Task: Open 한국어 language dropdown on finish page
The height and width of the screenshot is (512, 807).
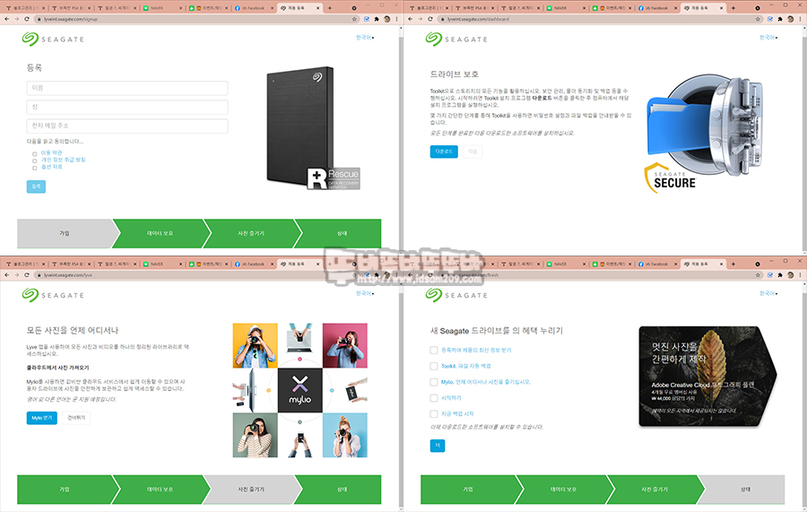Action: [768, 293]
